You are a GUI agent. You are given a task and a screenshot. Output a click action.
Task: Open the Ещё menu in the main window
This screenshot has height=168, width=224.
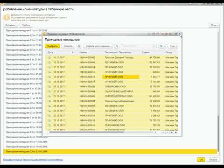214,25
